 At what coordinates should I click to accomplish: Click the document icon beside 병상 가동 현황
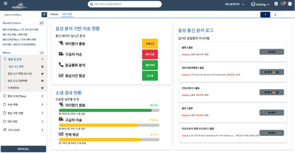(x=5, y=113)
